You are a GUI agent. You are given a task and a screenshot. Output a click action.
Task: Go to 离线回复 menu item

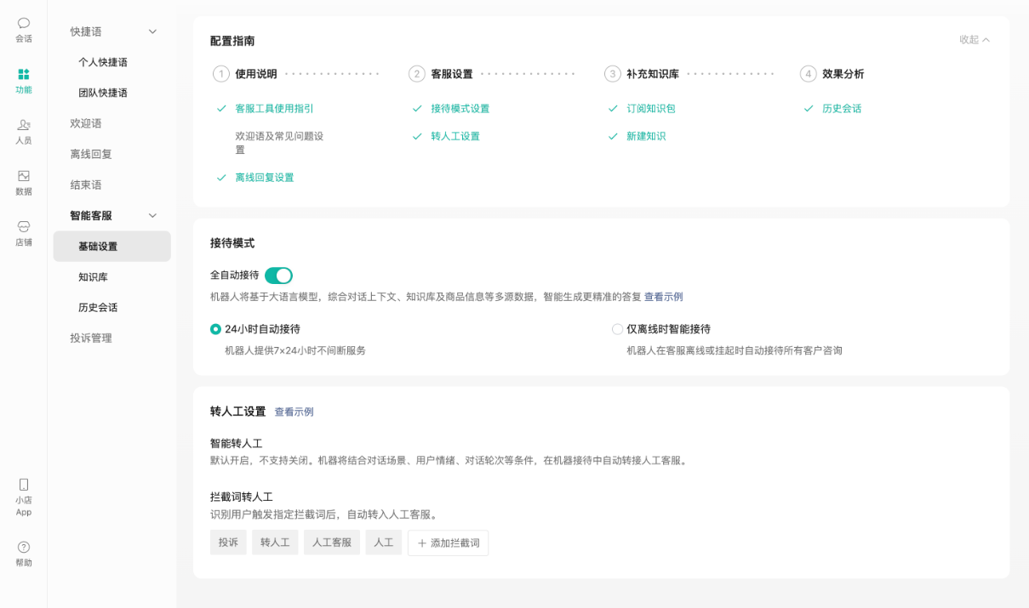(x=91, y=154)
